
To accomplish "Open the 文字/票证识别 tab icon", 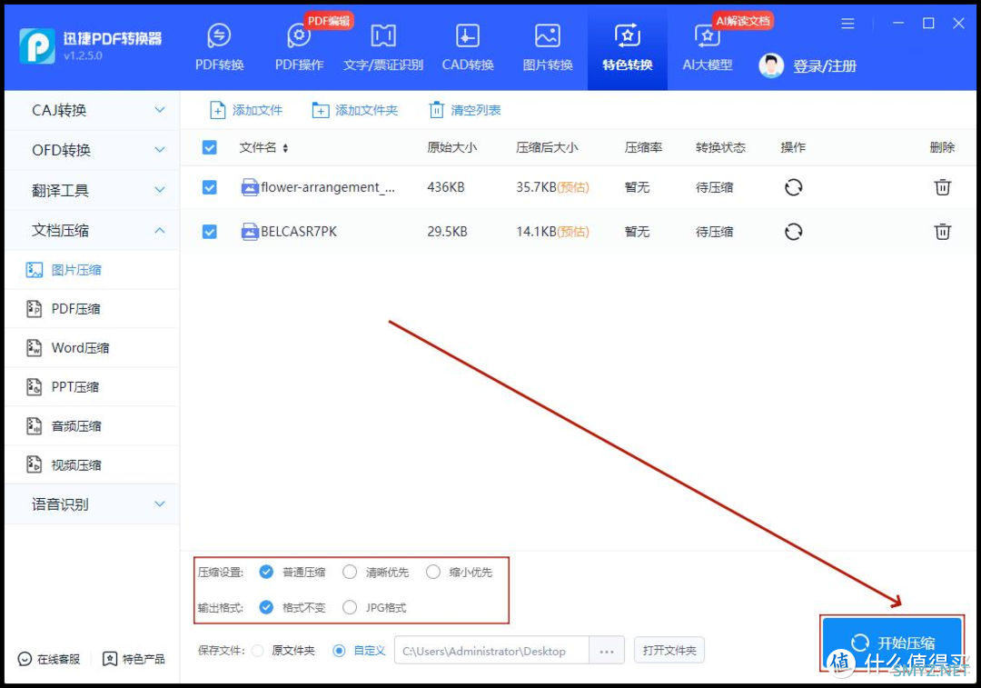I will point(383,35).
